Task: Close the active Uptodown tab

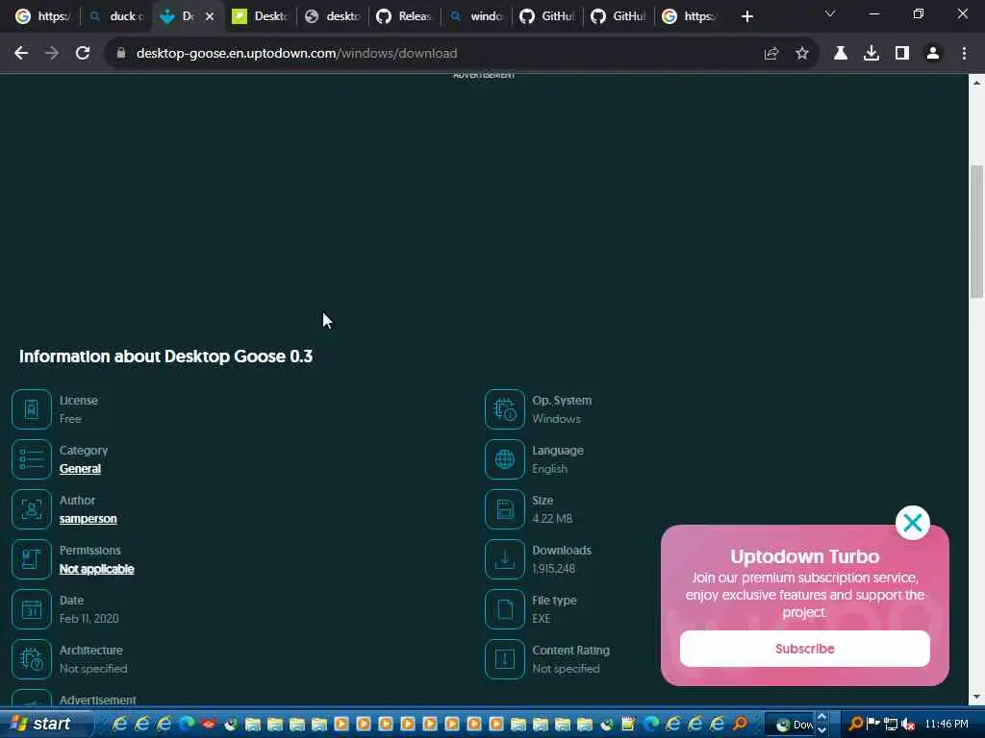Action: (210, 16)
